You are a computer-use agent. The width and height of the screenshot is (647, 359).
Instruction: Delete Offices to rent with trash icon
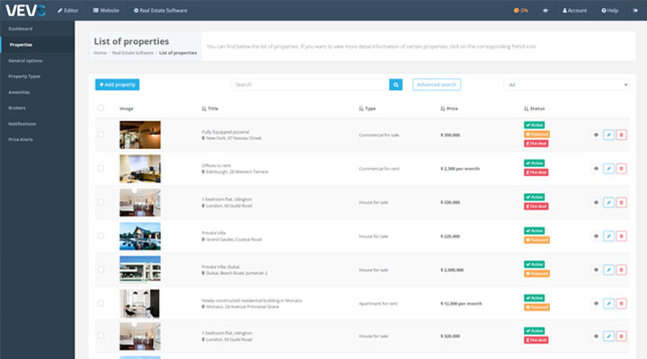click(622, 169)
